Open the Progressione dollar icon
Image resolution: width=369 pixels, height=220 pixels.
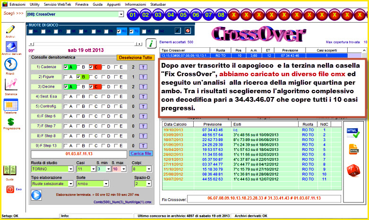pos(11,122)
